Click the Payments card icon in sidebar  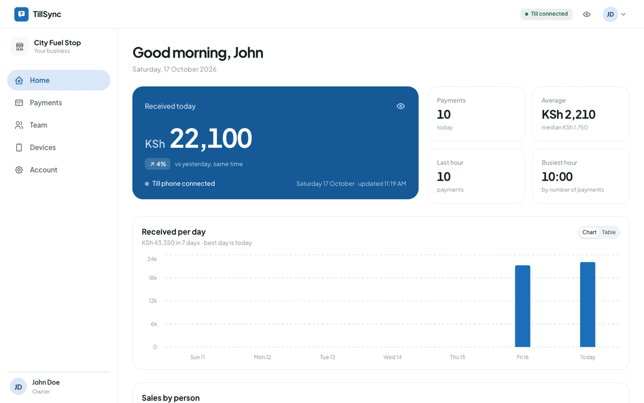[19, 103]
